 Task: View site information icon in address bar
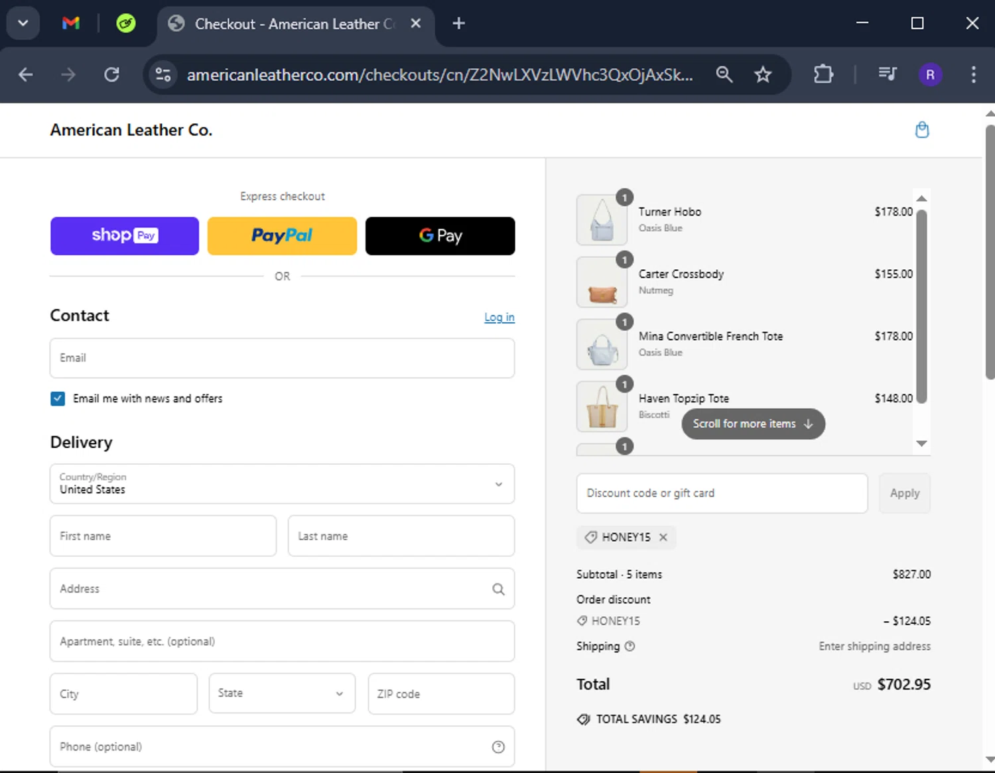coord(163,74)
